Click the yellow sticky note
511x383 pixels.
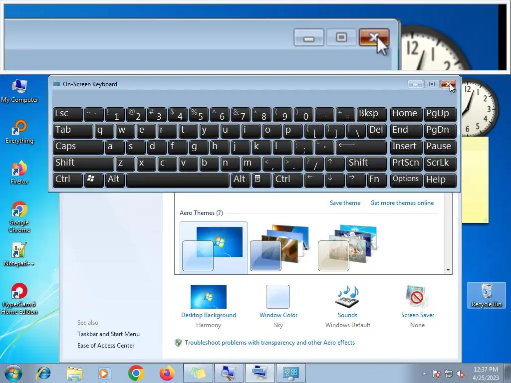click(x=475, y=180)
